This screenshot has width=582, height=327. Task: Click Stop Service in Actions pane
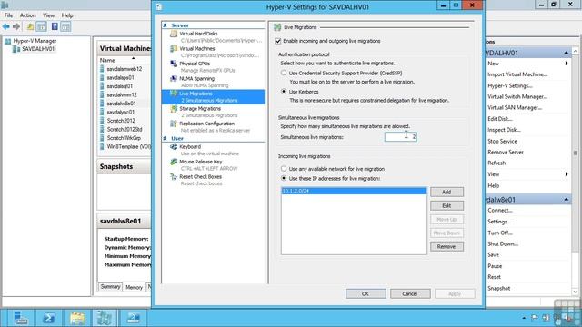coord(502,142)
